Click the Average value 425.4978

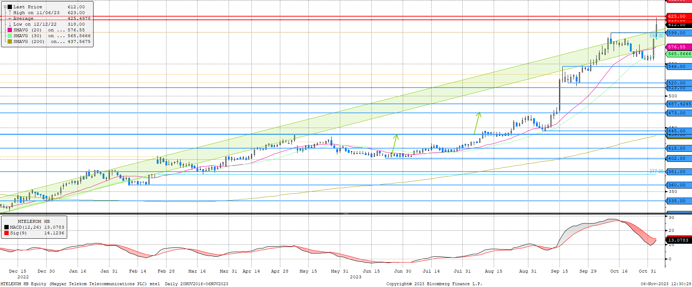coord(79,18)
